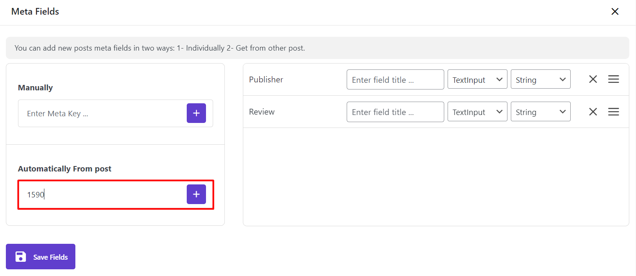The image size is (636, 276).
Task: Click the Publisher field title input
Action: 395,79
